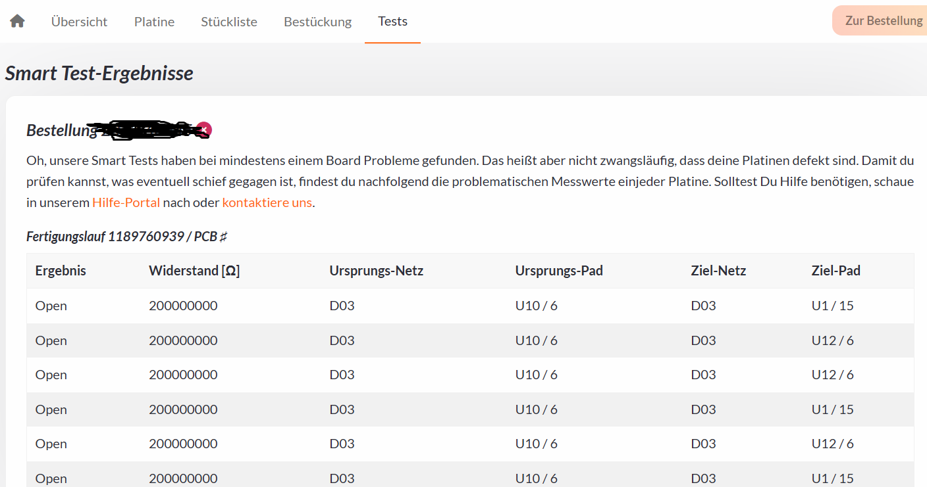The image size is (927, 487).
Task: Click the Ergebnis column header
Action: pos(61,271)
